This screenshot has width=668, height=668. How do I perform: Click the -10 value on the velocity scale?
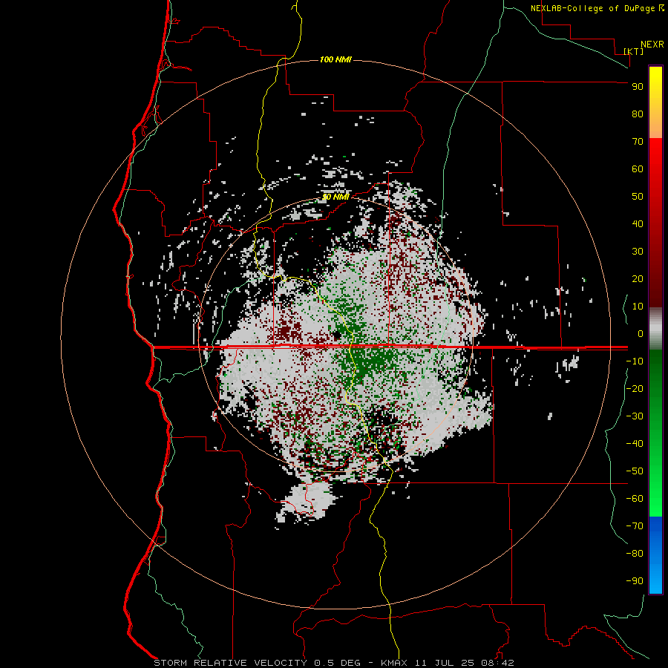click(635, 361)
